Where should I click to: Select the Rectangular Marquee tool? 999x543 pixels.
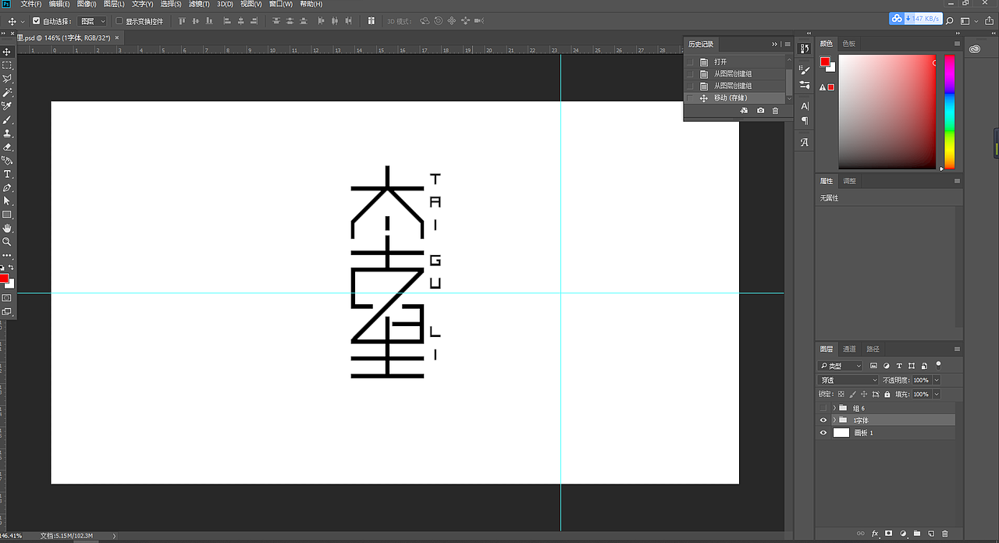(7, 66)
